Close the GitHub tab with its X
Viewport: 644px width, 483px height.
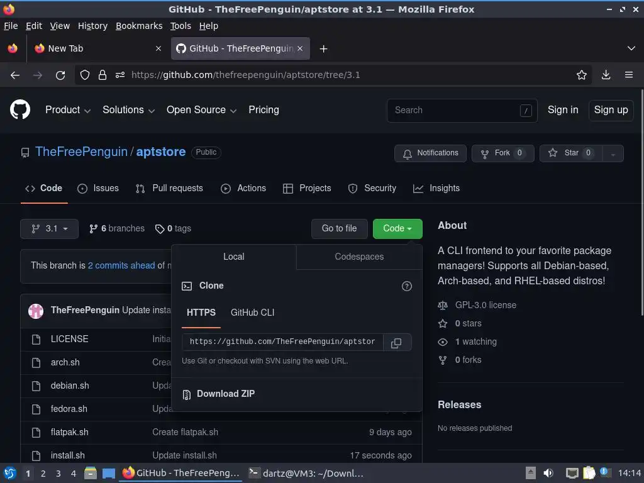point(300,48)
